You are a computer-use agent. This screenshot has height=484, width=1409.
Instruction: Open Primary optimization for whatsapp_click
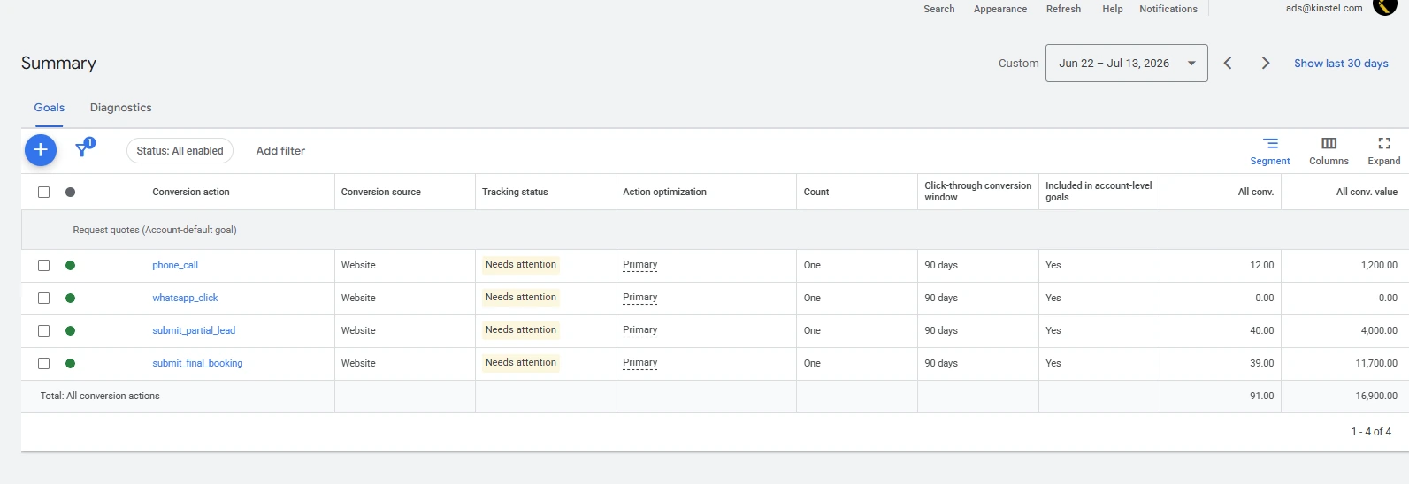point(639,298)
